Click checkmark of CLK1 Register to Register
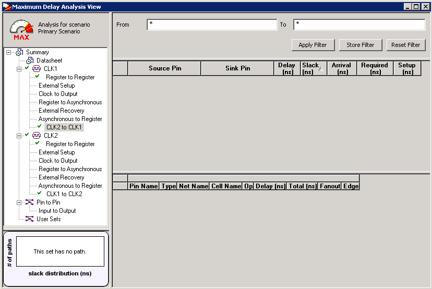Image resolution: width=432 pixels, height=289 pixels. [x=38, y=76]
